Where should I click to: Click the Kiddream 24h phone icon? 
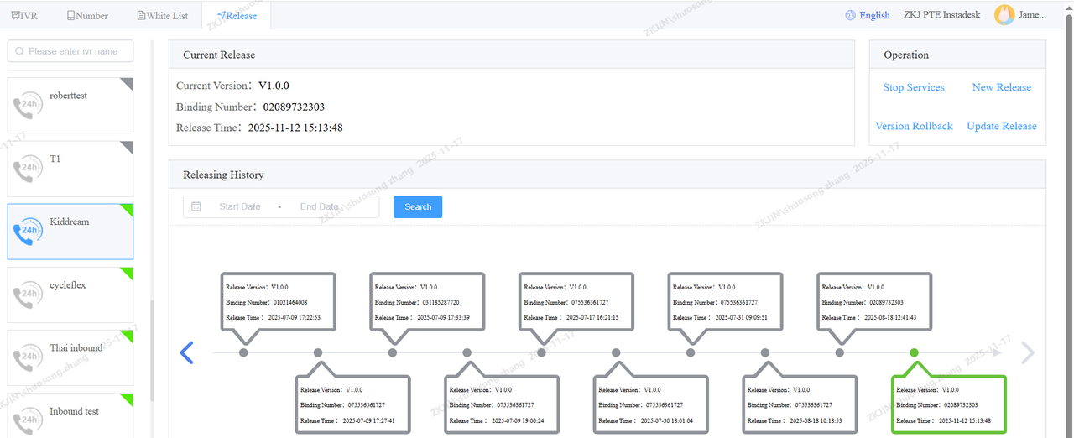pos(29,232)
